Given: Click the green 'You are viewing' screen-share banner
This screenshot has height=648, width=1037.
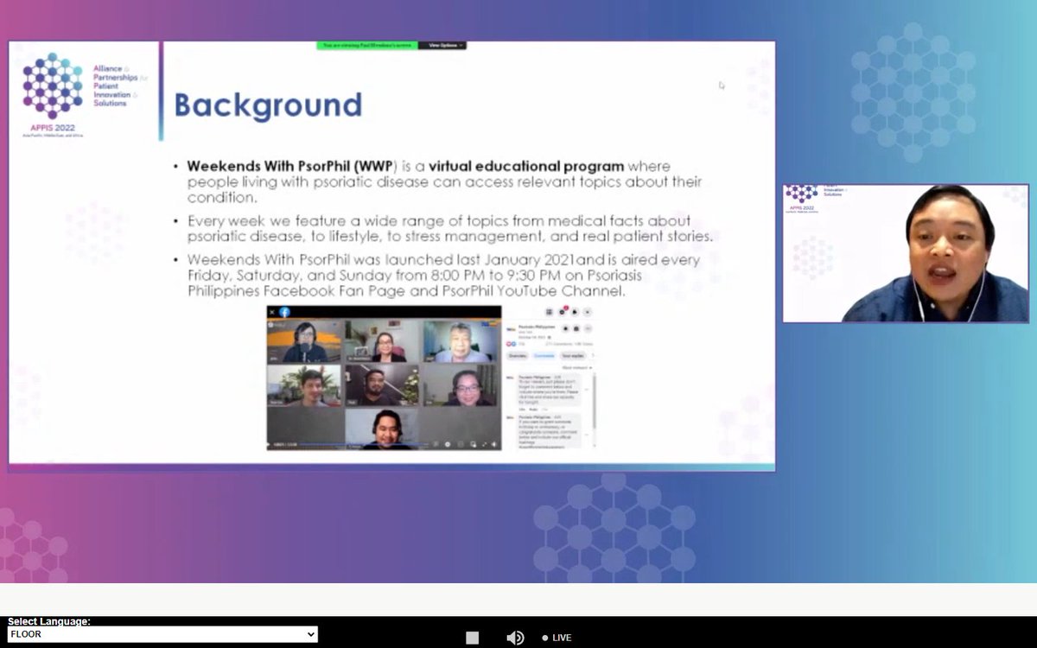Looking at the screenshot, I should point(367,45).
